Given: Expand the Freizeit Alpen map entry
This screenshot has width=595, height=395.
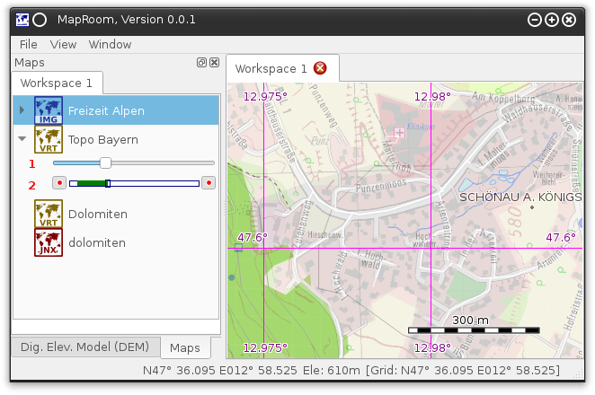Looking at the screenshot, I should coord(22,110).
